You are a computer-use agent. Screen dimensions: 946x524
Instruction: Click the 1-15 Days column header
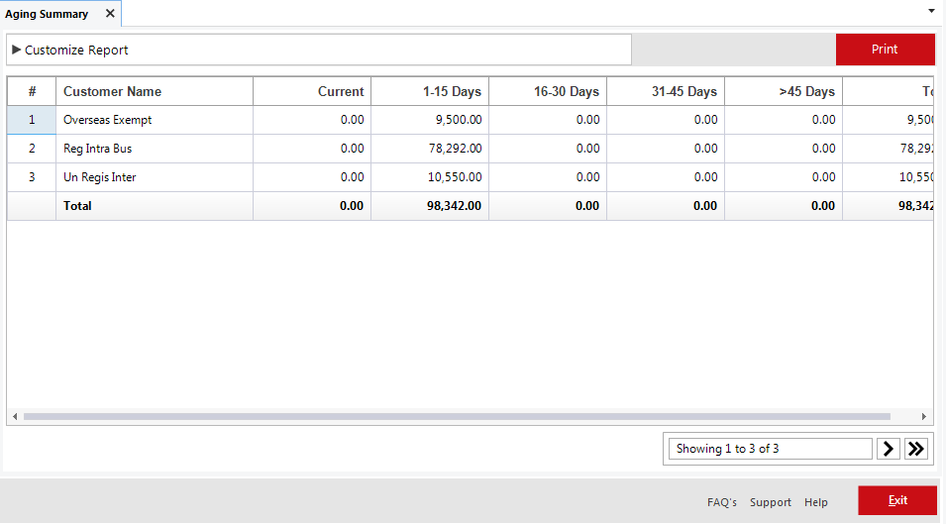click(430, 92)
